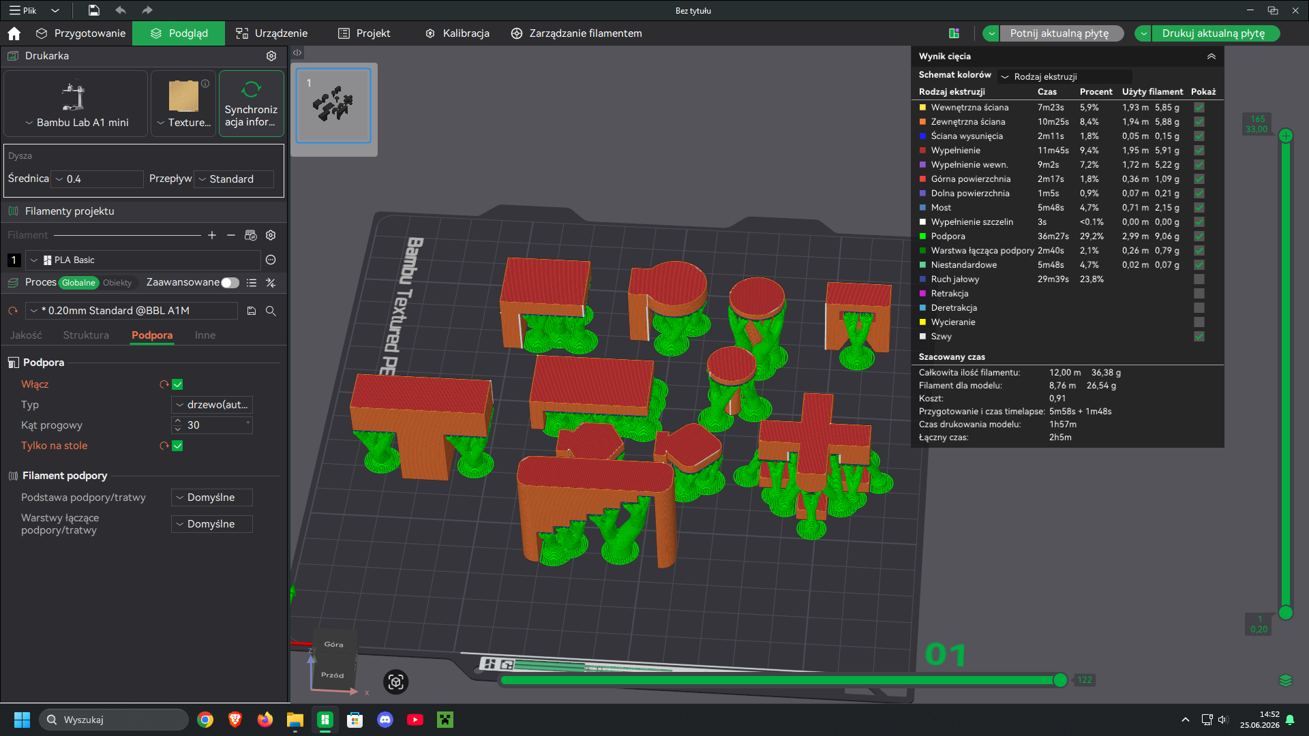Open the Textured plate type dropdown
The height and width of the screenshot is (736, 1309).
coord(183,123)
